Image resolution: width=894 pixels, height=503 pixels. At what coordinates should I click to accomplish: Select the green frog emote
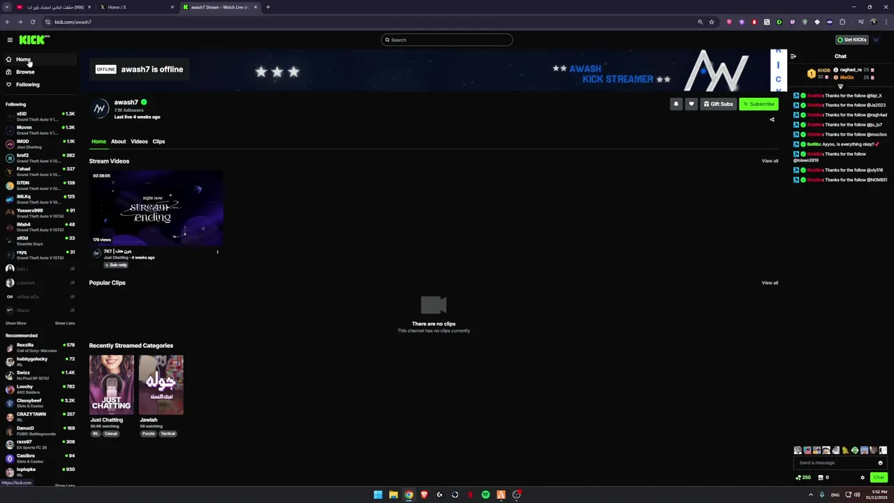(x=854, y=451)
